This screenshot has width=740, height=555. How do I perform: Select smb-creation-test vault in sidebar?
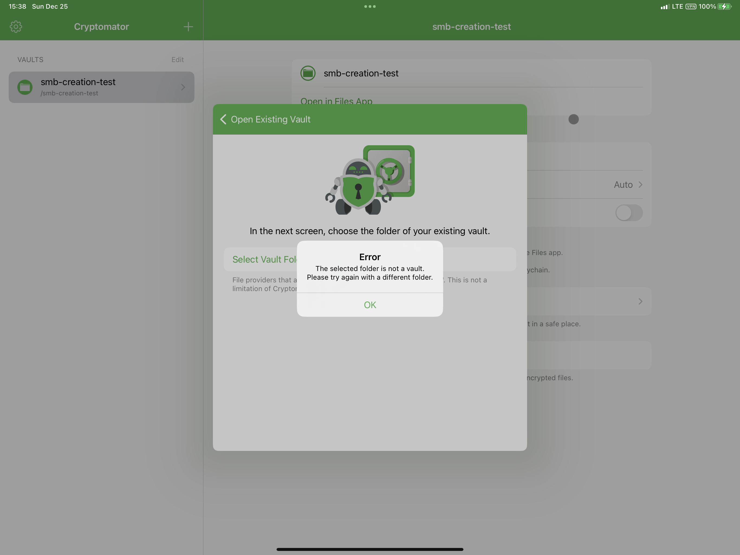[100, 87]
